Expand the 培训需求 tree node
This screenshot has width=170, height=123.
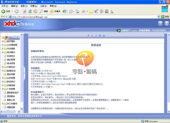click(x=3, y=52)
